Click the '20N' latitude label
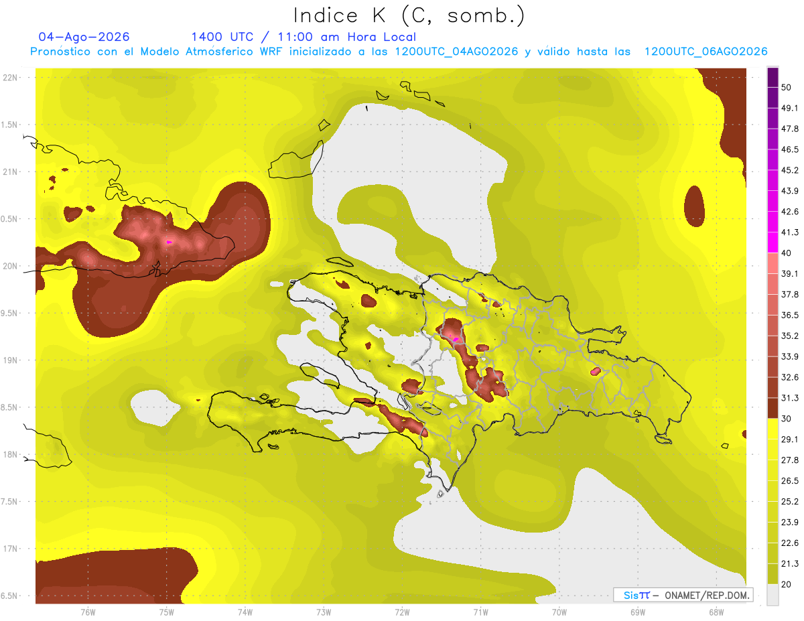 pyautogui.click(x=11, y=266)
